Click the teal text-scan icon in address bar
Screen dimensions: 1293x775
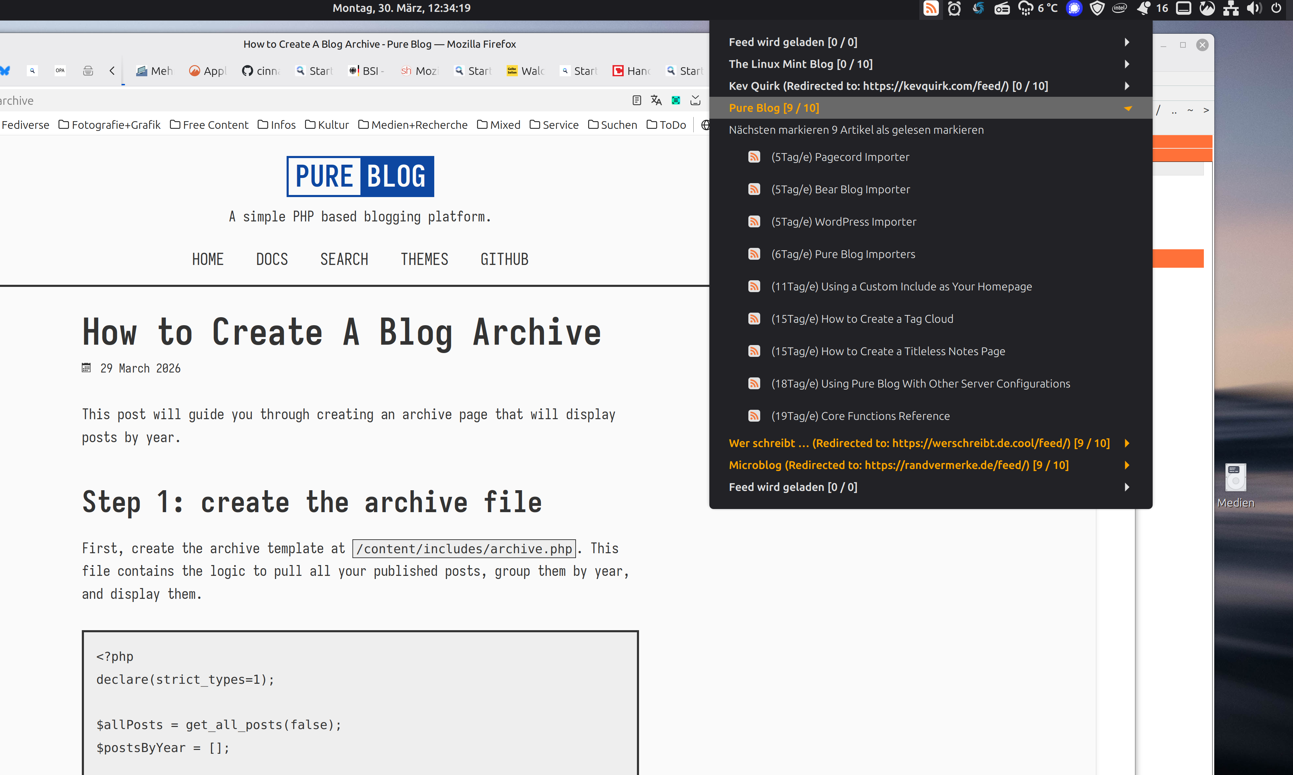[676, 100]
